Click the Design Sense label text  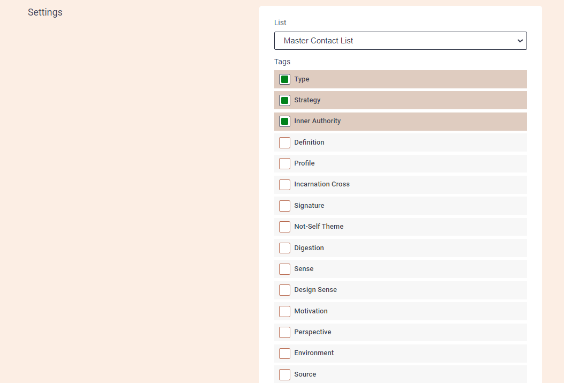315,290
